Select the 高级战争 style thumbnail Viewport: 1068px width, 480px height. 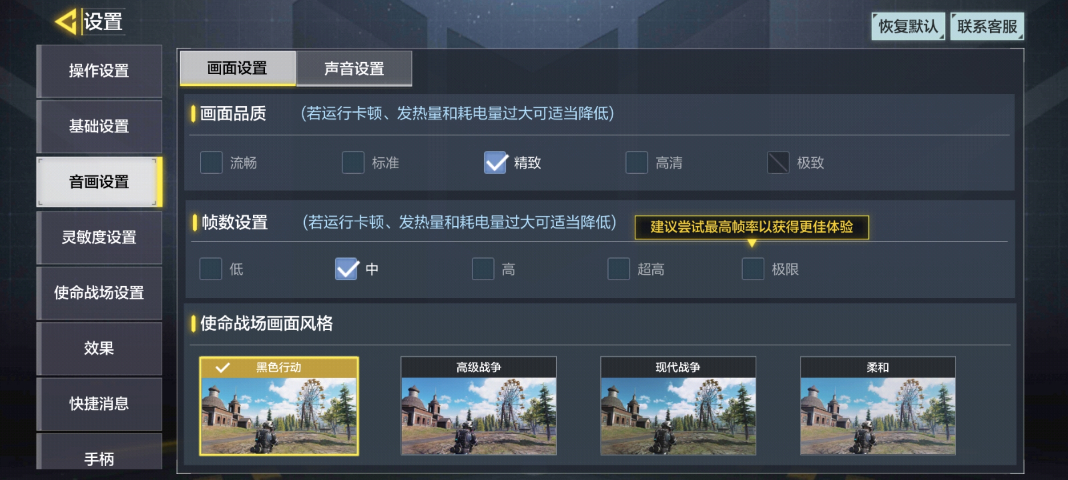478,406
